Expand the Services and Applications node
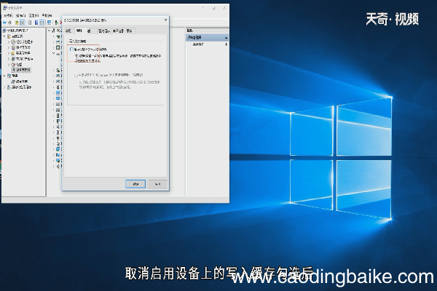Viewport: 437px width, 291px height. click(4, 87)
